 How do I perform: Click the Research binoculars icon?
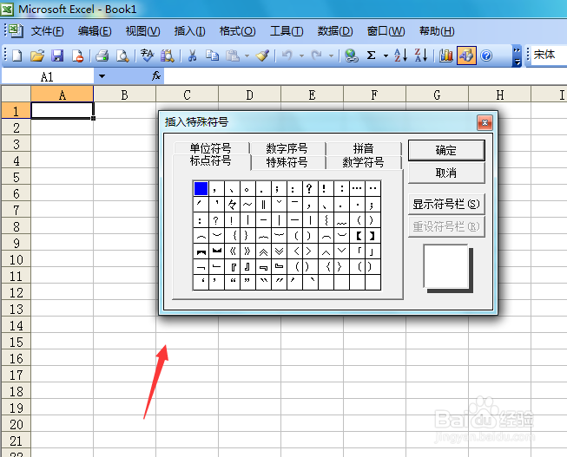[168, 55]
